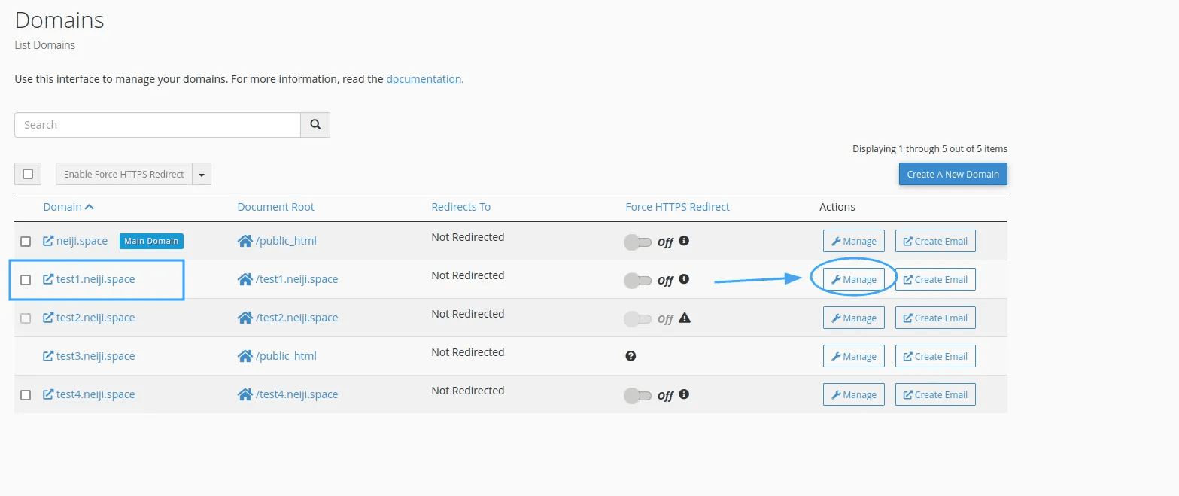Click the search magnifying glass icon
Viewport: 1179px width, 496px height.
[x=315, y=124]
